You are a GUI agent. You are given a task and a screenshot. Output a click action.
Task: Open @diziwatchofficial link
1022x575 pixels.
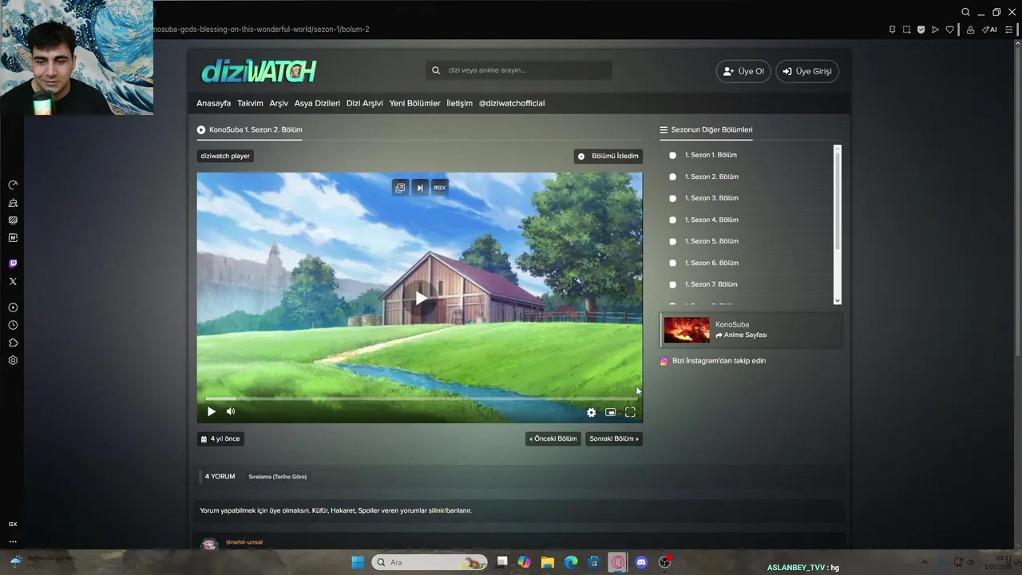512,103
